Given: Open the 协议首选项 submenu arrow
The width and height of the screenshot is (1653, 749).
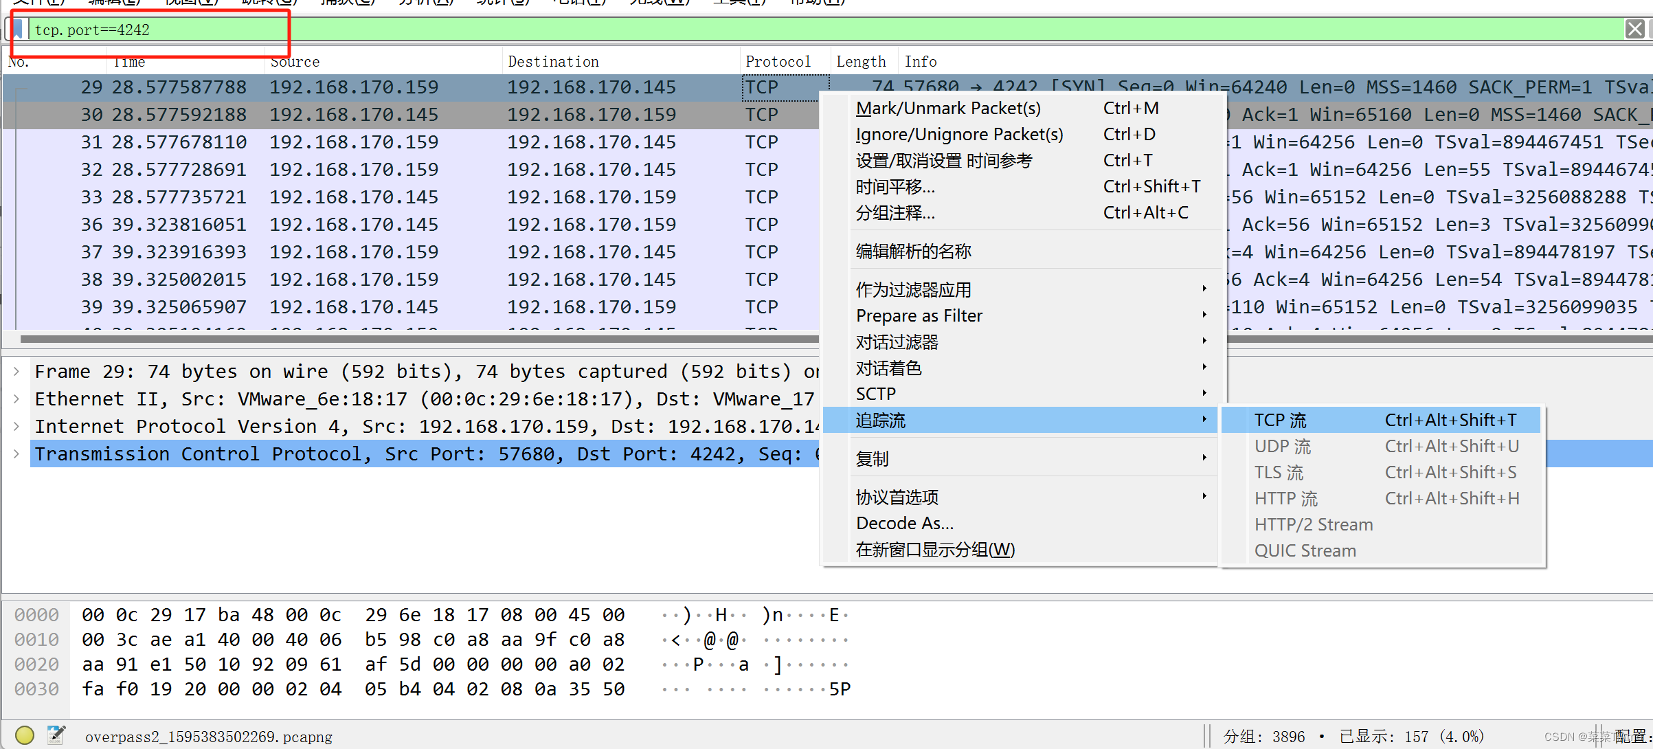Looking at the screenshot, I should click(1204, 497).
